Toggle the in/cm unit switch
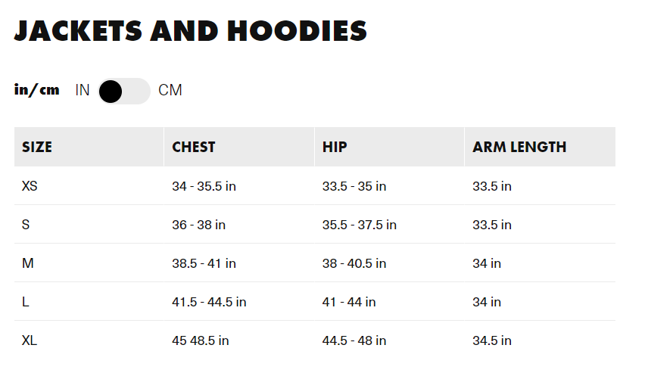The image size is (648, 373). (123, 91)
